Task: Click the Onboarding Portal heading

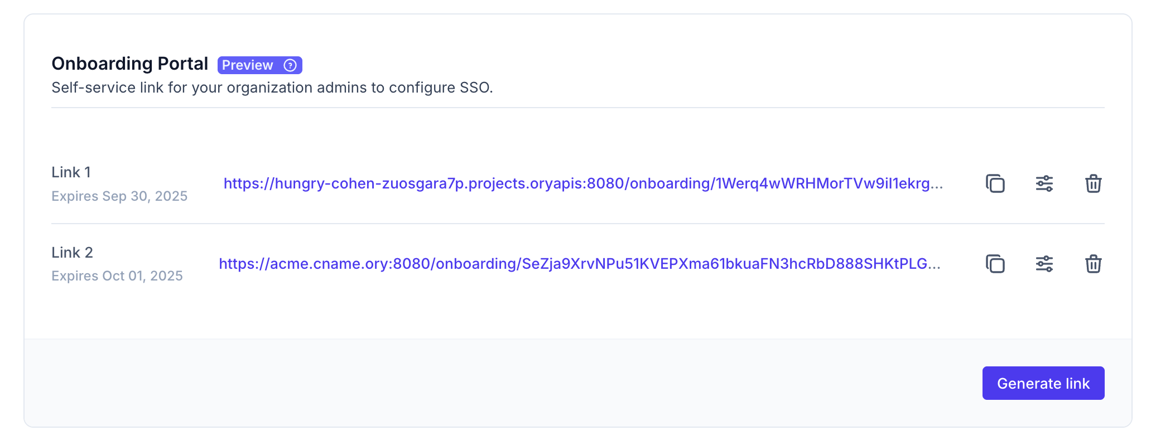Action: pos(129,64)
